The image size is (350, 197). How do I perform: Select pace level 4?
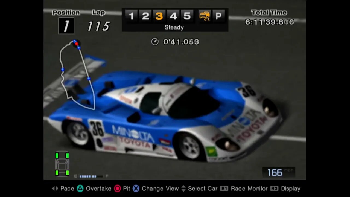pyautogui.click(x=173, y=16)
